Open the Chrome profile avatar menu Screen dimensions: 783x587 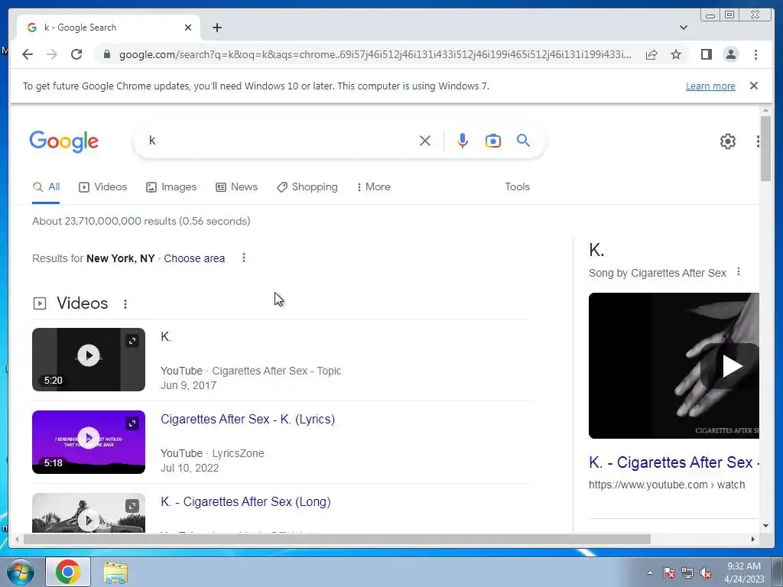click(x=730, y=54)
